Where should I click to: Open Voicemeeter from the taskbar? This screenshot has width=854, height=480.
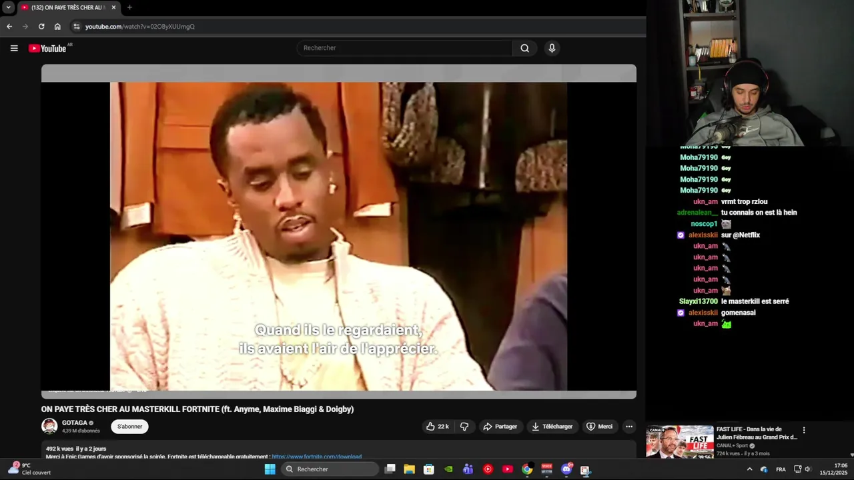[546, 469]
